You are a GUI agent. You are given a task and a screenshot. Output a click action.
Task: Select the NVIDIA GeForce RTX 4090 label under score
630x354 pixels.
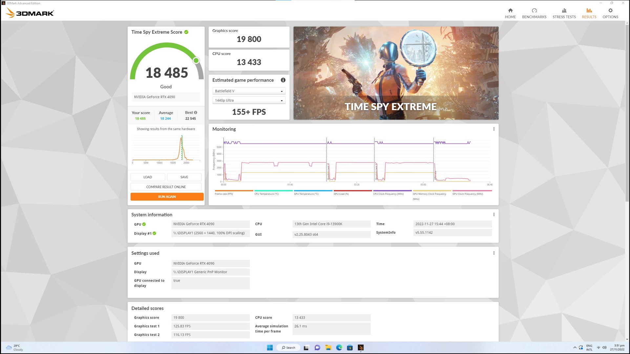coord(166,97)
